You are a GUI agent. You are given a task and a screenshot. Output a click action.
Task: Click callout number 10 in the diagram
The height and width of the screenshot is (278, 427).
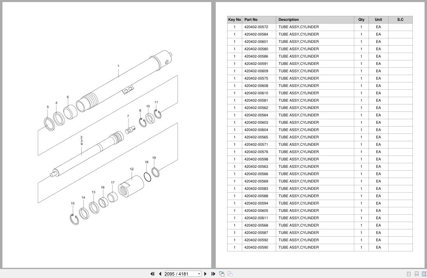tap(148, 106)
